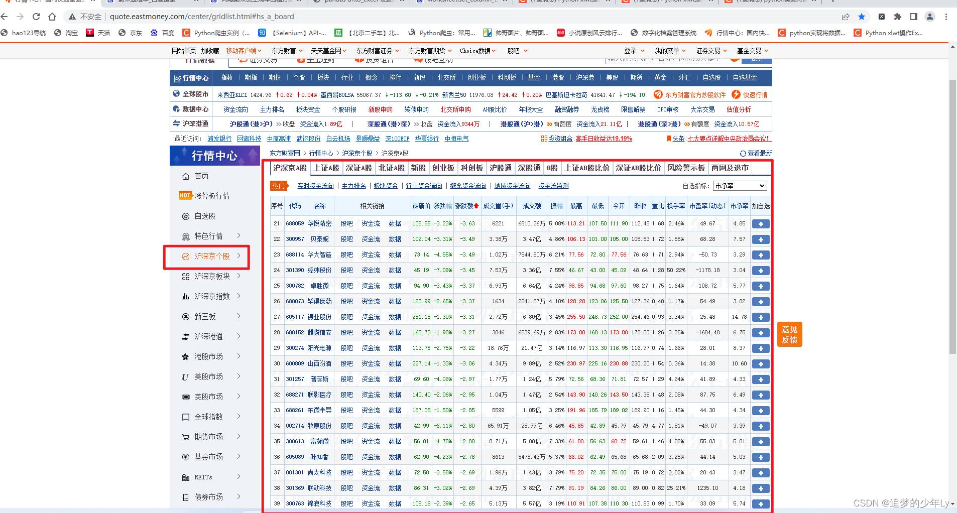Add stock 688059 华锐精密 to watchlist

click(761, 224)
